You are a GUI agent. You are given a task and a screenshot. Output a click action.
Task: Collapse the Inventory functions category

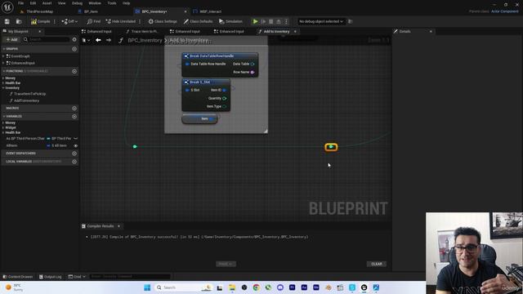point(3,88)
